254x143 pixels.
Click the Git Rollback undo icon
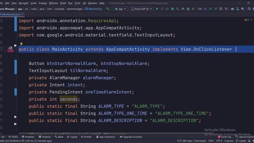[226, 9]
